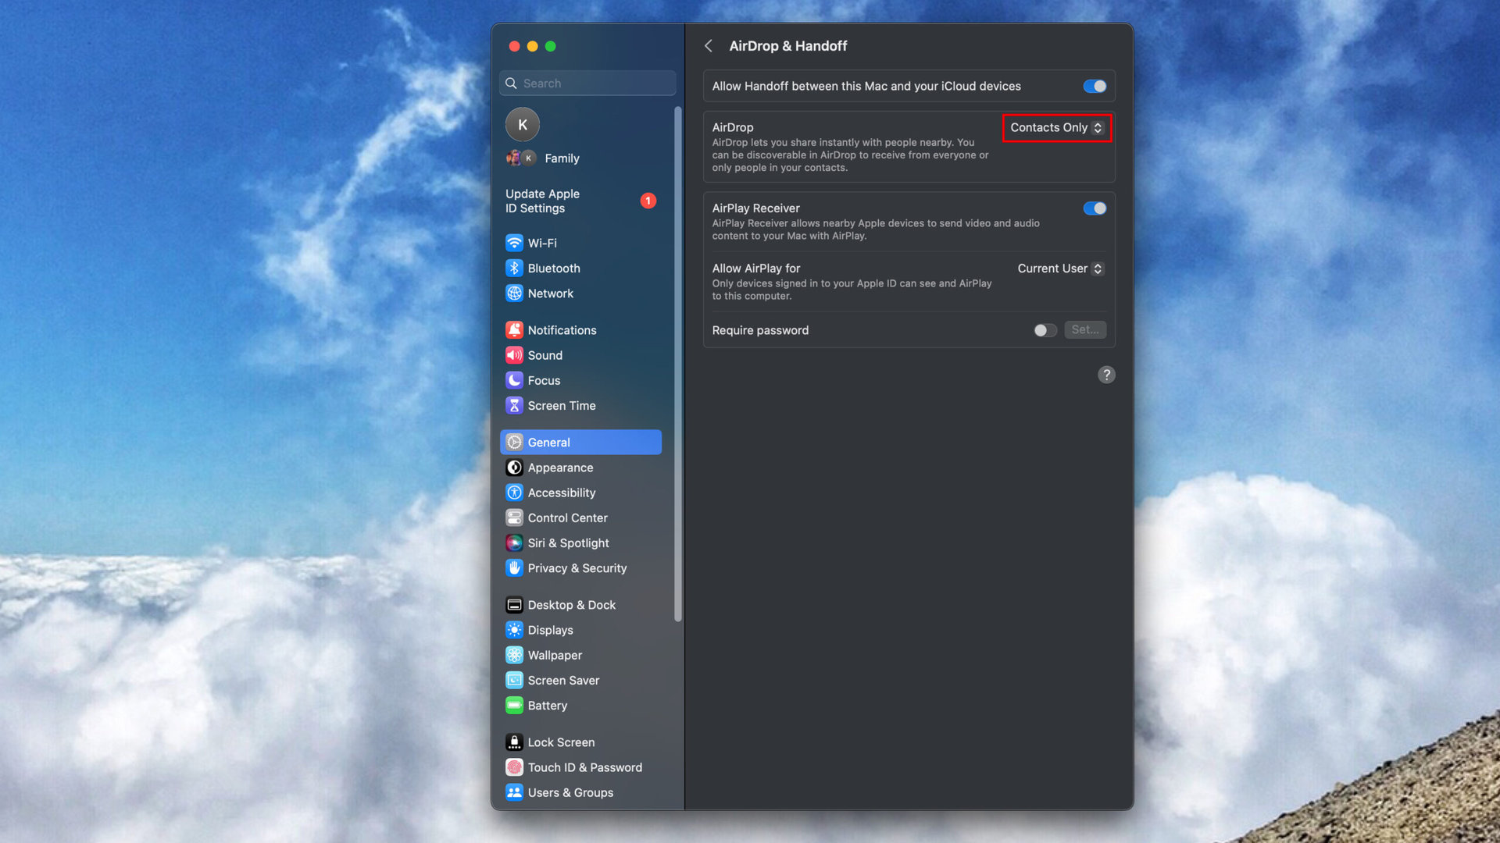
Task: Click the Search field in sidebar
Action: (x=594, y=84)
